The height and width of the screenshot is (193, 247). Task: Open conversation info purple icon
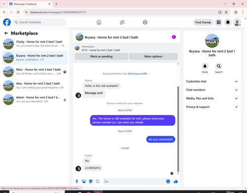pyautogui.click(x=174, y=37)
